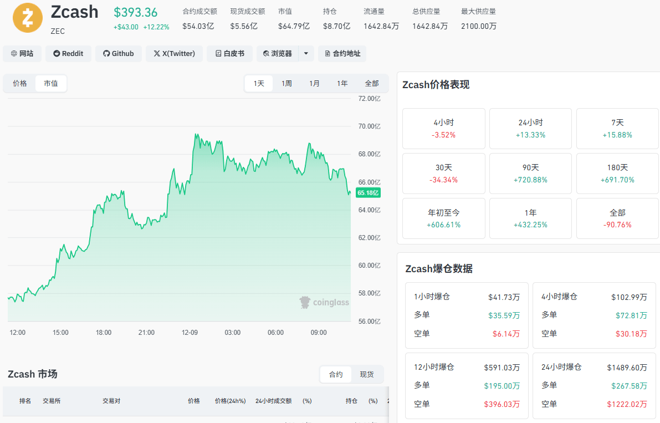Screen dimensions: 660x423
Task: Click 多单 $35.59万 in 1小时爆仓
Action: tap(504, 315)
